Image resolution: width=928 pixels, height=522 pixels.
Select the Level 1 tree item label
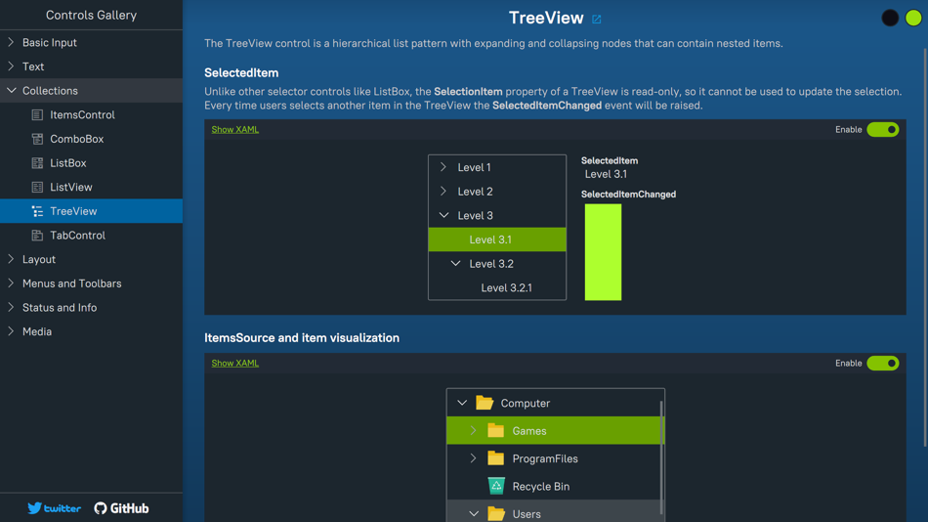coord(474,168)
